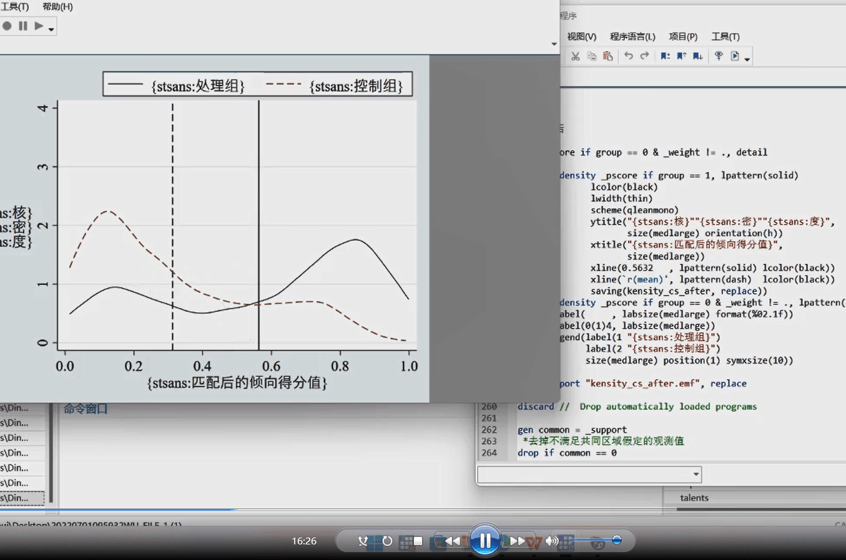Click the show file in viewer eye icon
This screenshot has height=560, width=846.
pyautogui.click(x=719, y=56)
